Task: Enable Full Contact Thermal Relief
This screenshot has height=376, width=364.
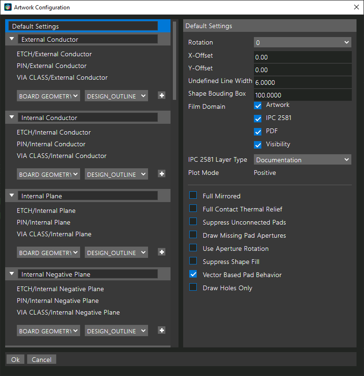Action: click(x=193, y=208)
